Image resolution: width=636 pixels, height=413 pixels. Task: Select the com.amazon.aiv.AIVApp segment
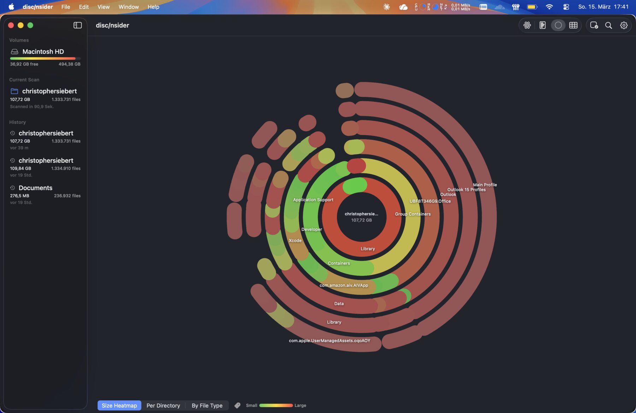pyautogui.click(x=344, y=285)
